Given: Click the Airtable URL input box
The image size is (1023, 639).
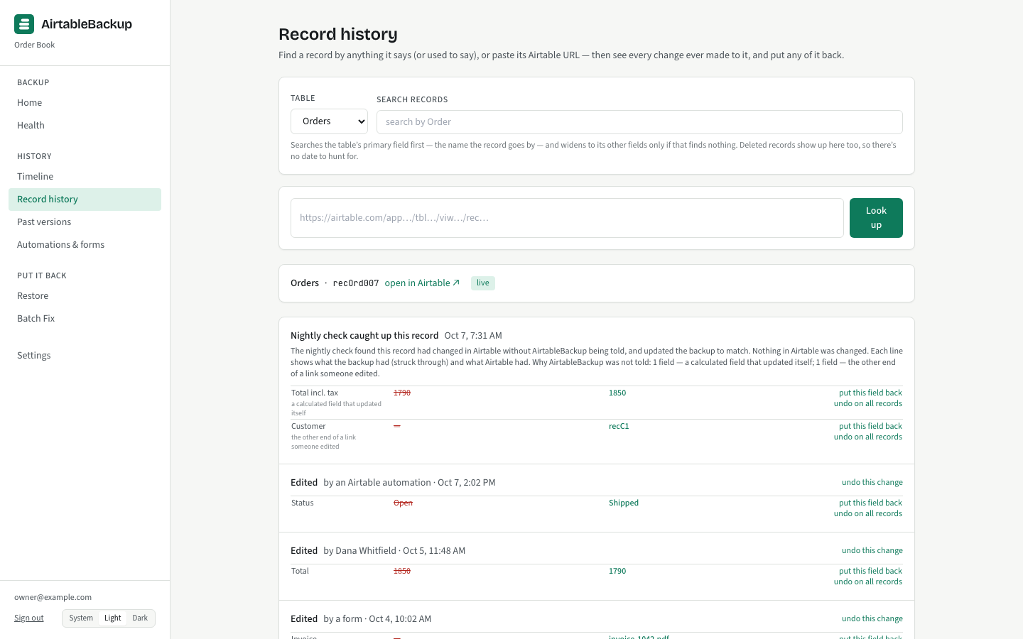Looking at the screenshot, I should point(567,218).
